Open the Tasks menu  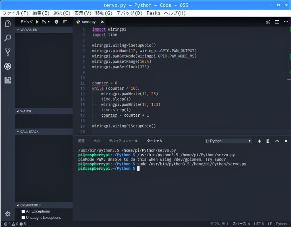tap(153, 13)
